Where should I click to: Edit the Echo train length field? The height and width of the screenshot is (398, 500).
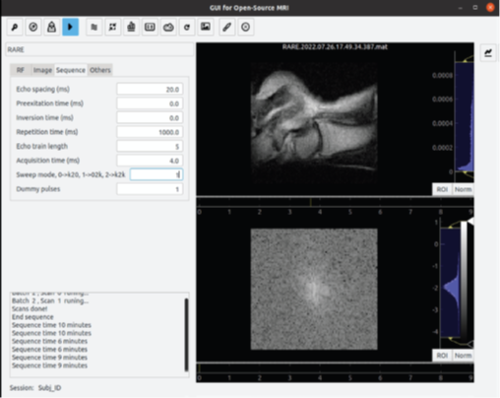click(x=150, y=146)
